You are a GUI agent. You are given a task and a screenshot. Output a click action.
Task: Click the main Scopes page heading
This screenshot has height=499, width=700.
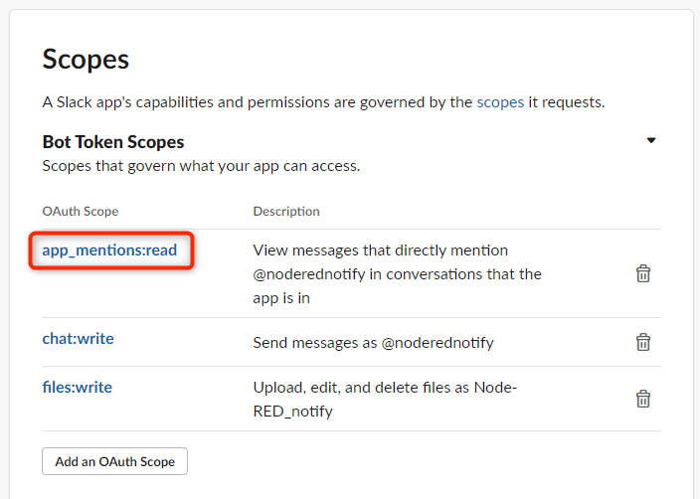click(x=86, y=59)
